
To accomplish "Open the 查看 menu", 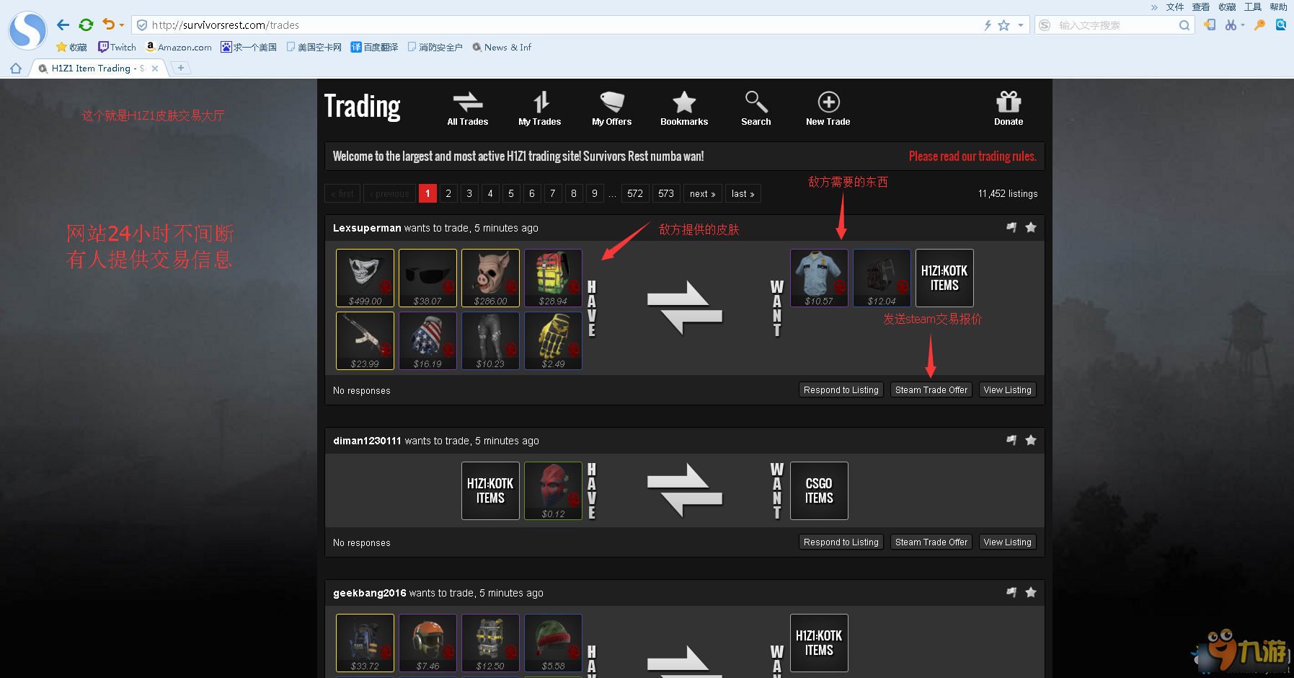I will (1201, 7).
